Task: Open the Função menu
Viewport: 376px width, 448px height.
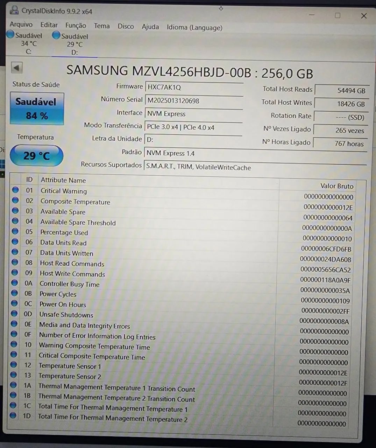Action: point(76,26)
